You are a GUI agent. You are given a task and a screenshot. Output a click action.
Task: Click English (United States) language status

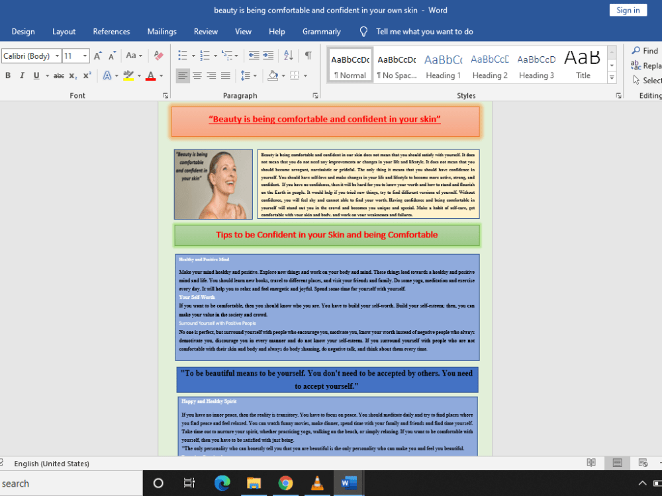[52, 464]
